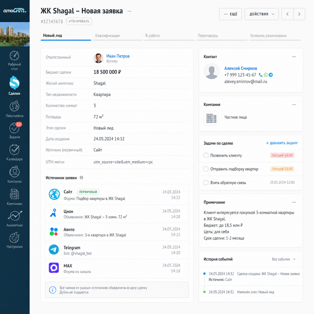Click the #Тегировать button
The height and width of the screenshot is (314, 314).
pos(79,21)
